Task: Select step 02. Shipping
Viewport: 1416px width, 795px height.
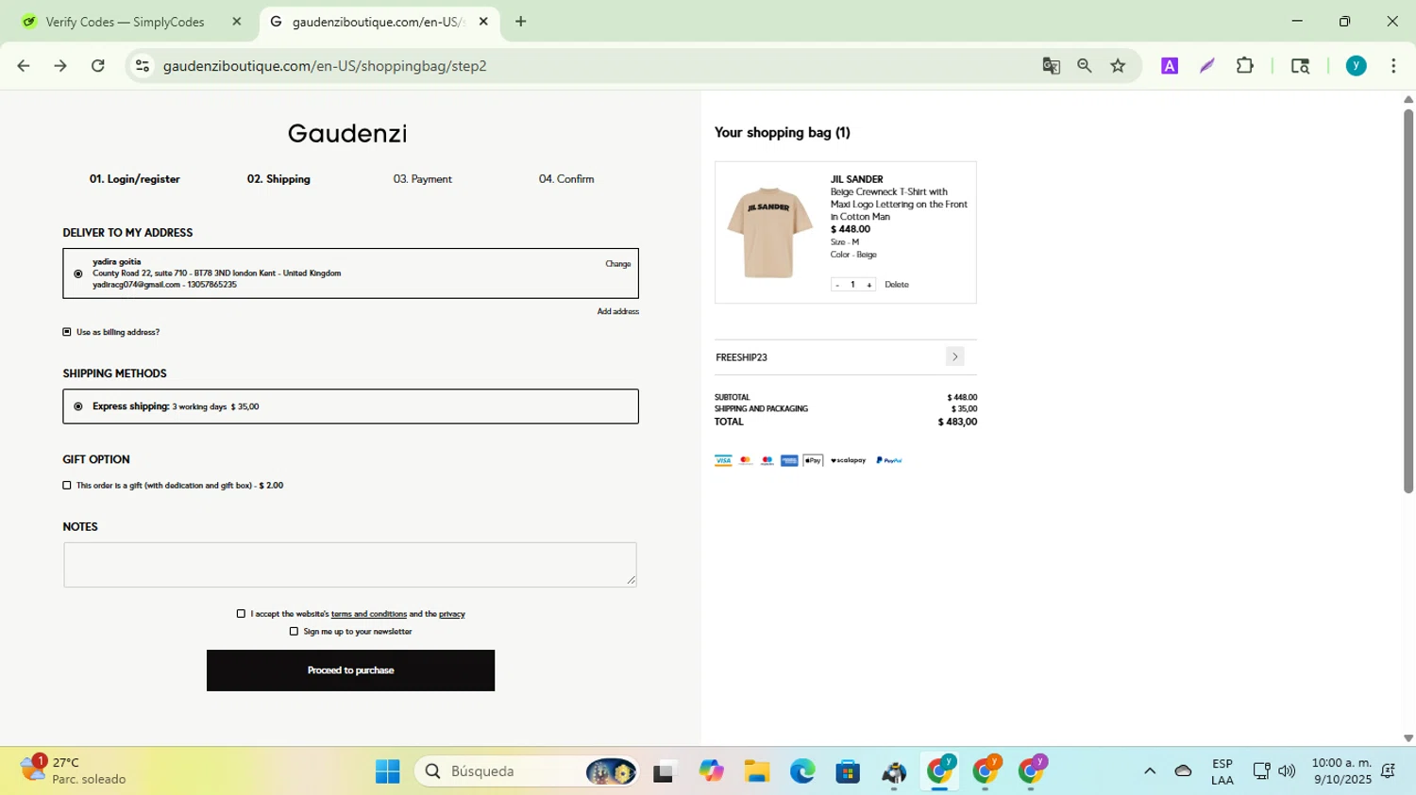Action: [278, 179]
